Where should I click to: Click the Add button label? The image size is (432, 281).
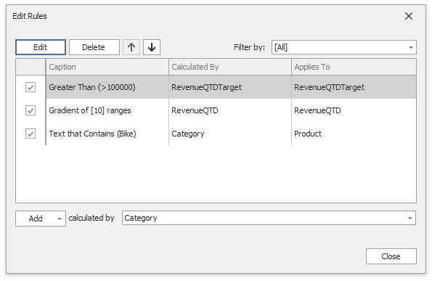(x=36, y=219)
